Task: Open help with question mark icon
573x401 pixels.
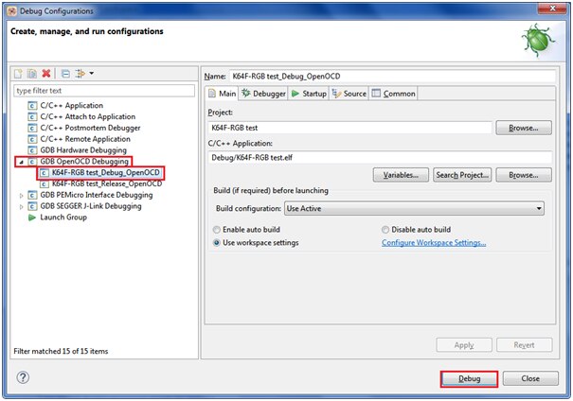Action: click(x=23, y=377)
